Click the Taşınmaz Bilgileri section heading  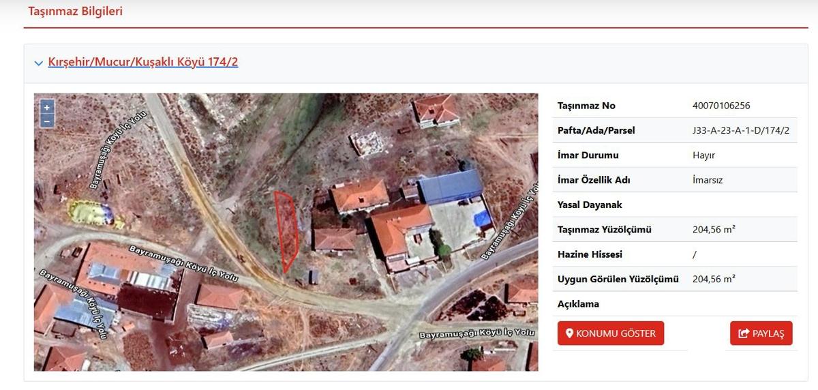pyautogui.click(x=76, y=12)
